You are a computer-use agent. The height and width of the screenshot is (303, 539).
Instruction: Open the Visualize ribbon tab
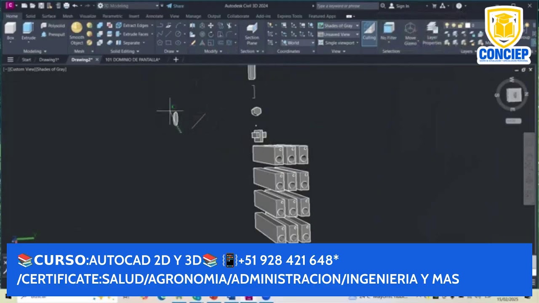coord(88,16)
